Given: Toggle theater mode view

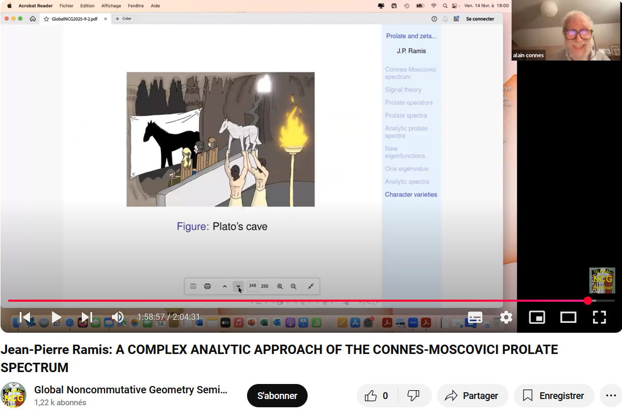Looking at the screenshot, I should (568, 317).
